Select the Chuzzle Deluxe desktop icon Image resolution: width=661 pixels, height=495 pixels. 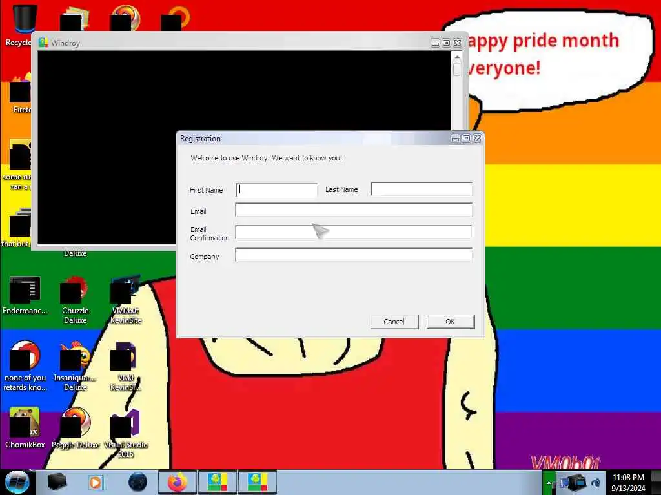pos(76,299)
